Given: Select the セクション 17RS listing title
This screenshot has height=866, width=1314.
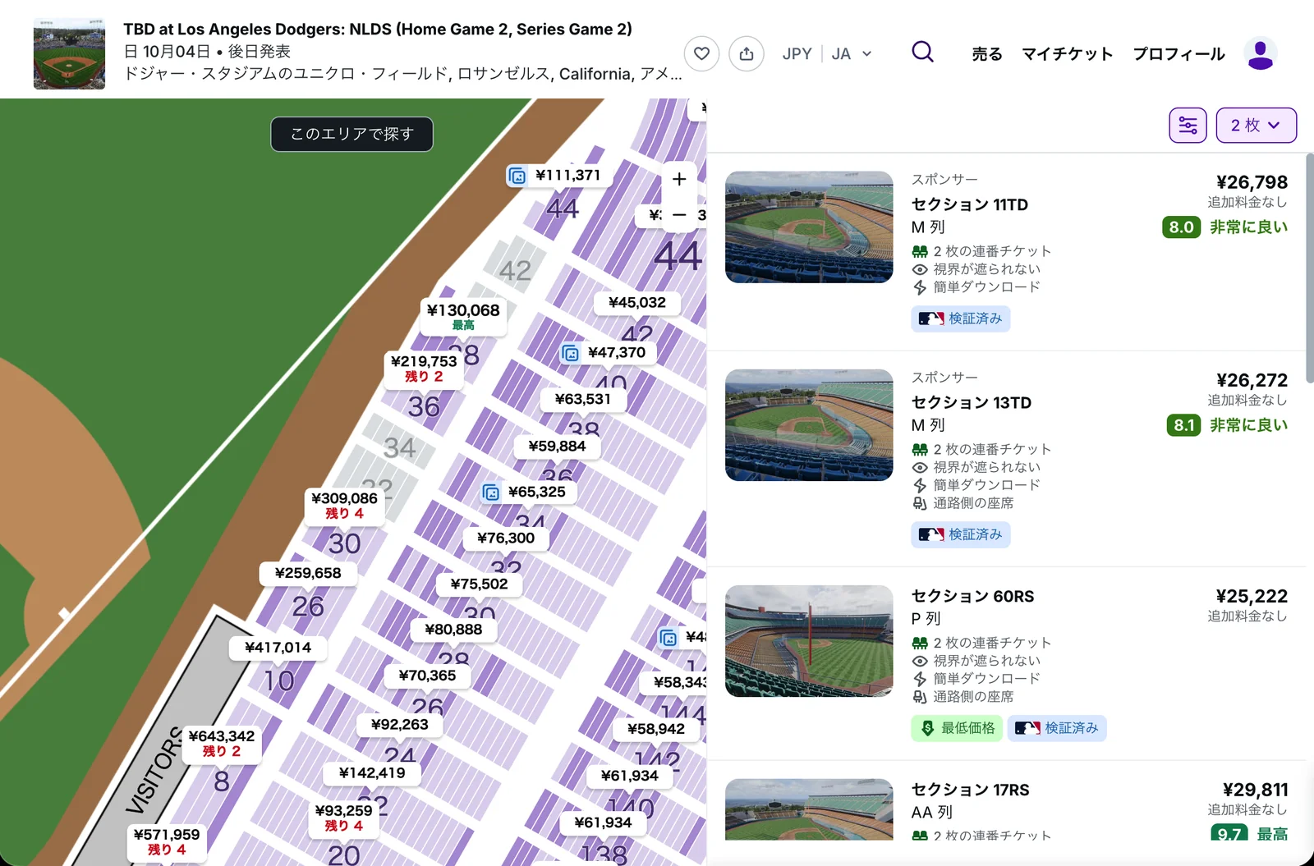Looking at the screenshot, I should pyautogui.click(x=970, y=790).
